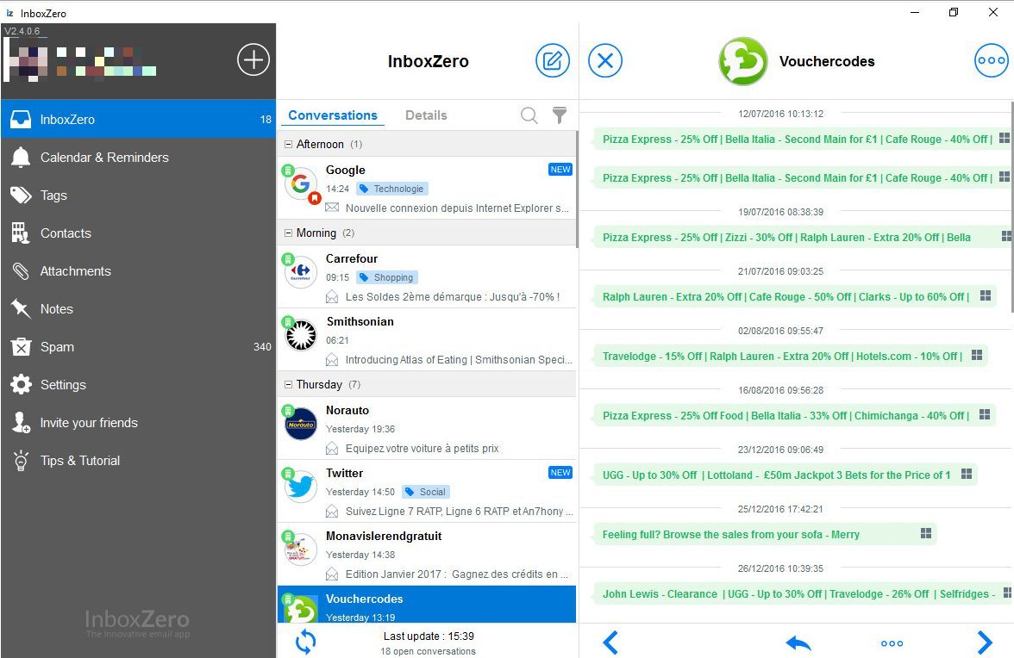Open Tips & Tutorial lightbulb icon

(x=21, y=461)
